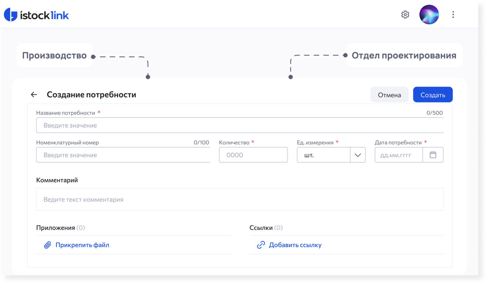Click the istocklink logo
This screenshot has width=487, height=284.
(37, 15)
